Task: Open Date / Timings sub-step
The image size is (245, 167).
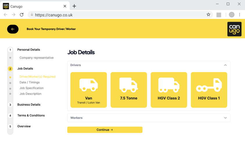Action: click(x=30, y=82)
